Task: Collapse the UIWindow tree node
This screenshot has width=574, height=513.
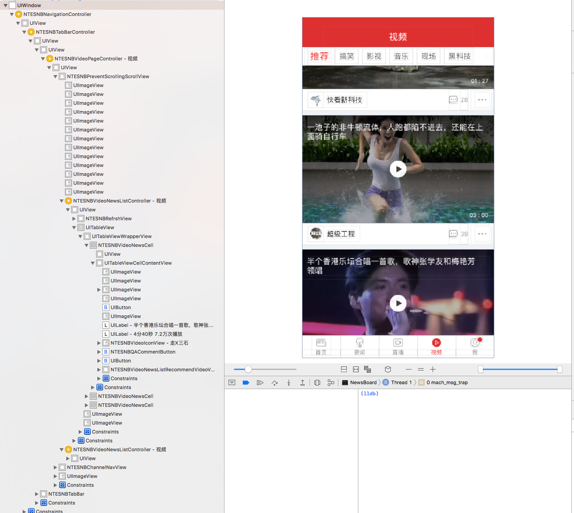Action: coord(5,5)
